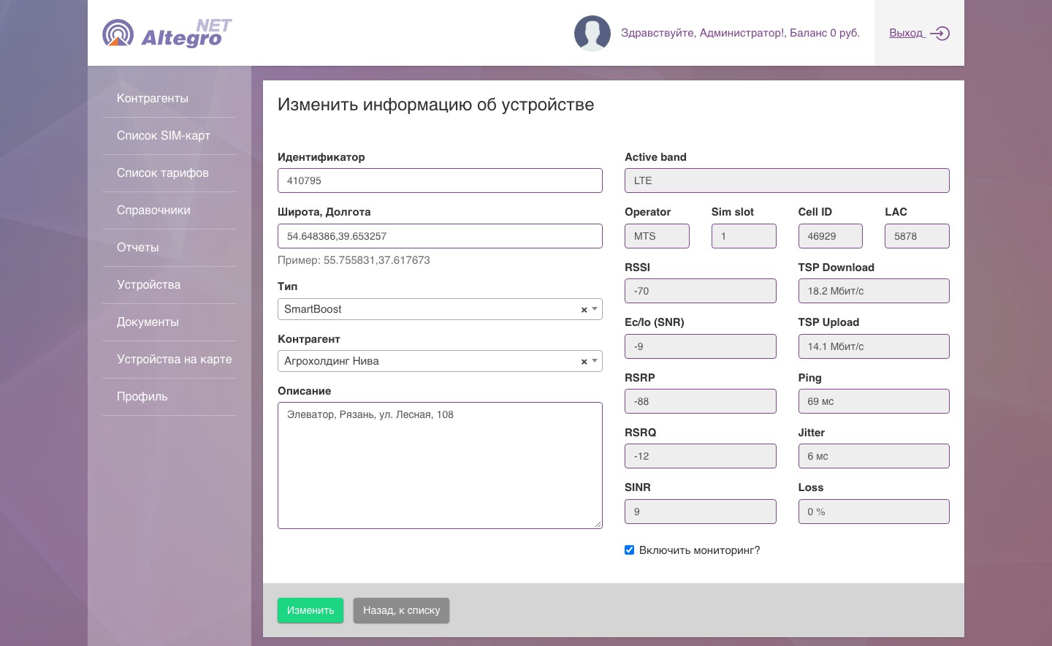Click the TSP Upload field
This screenshot has height=646, width=1052.
(874, 346)
